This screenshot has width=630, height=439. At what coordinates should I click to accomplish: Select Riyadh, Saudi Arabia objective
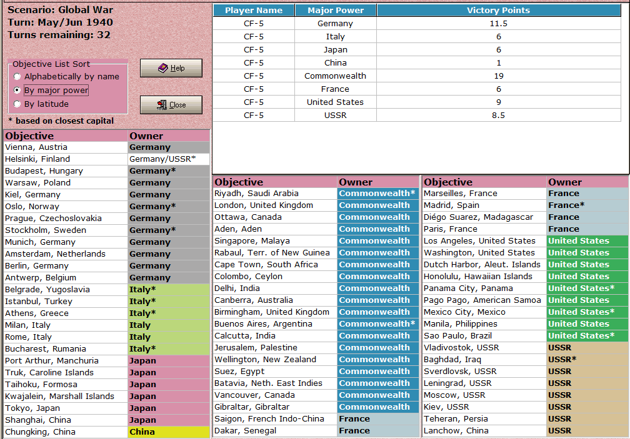(x=275, y=194)
